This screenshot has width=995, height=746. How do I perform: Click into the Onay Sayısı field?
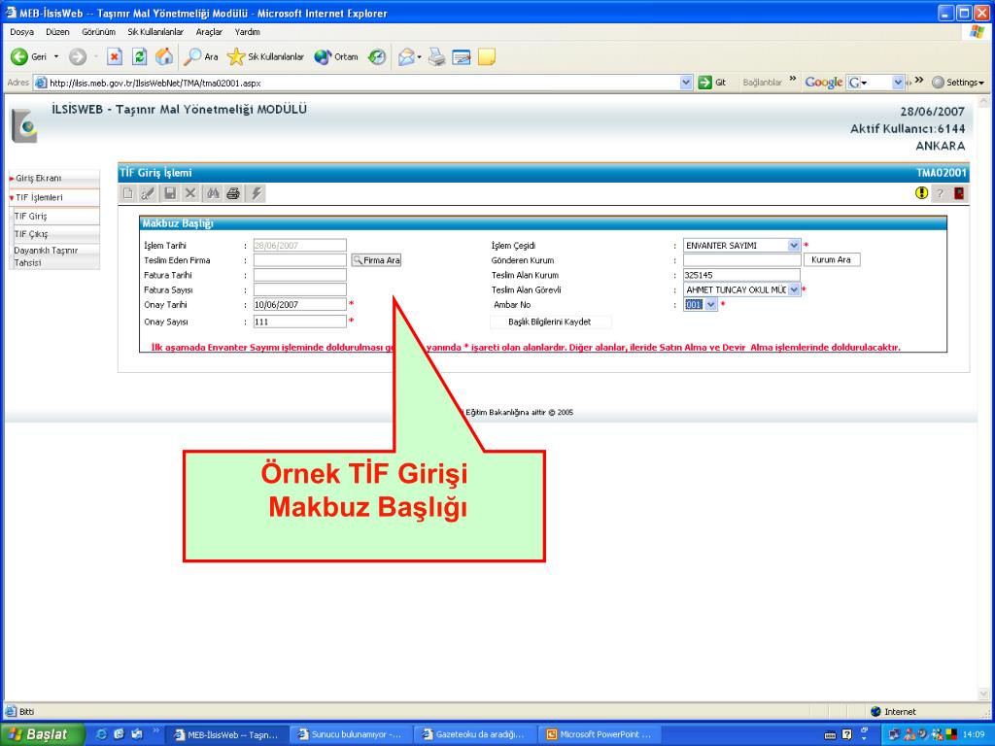(x=299, y=322)
